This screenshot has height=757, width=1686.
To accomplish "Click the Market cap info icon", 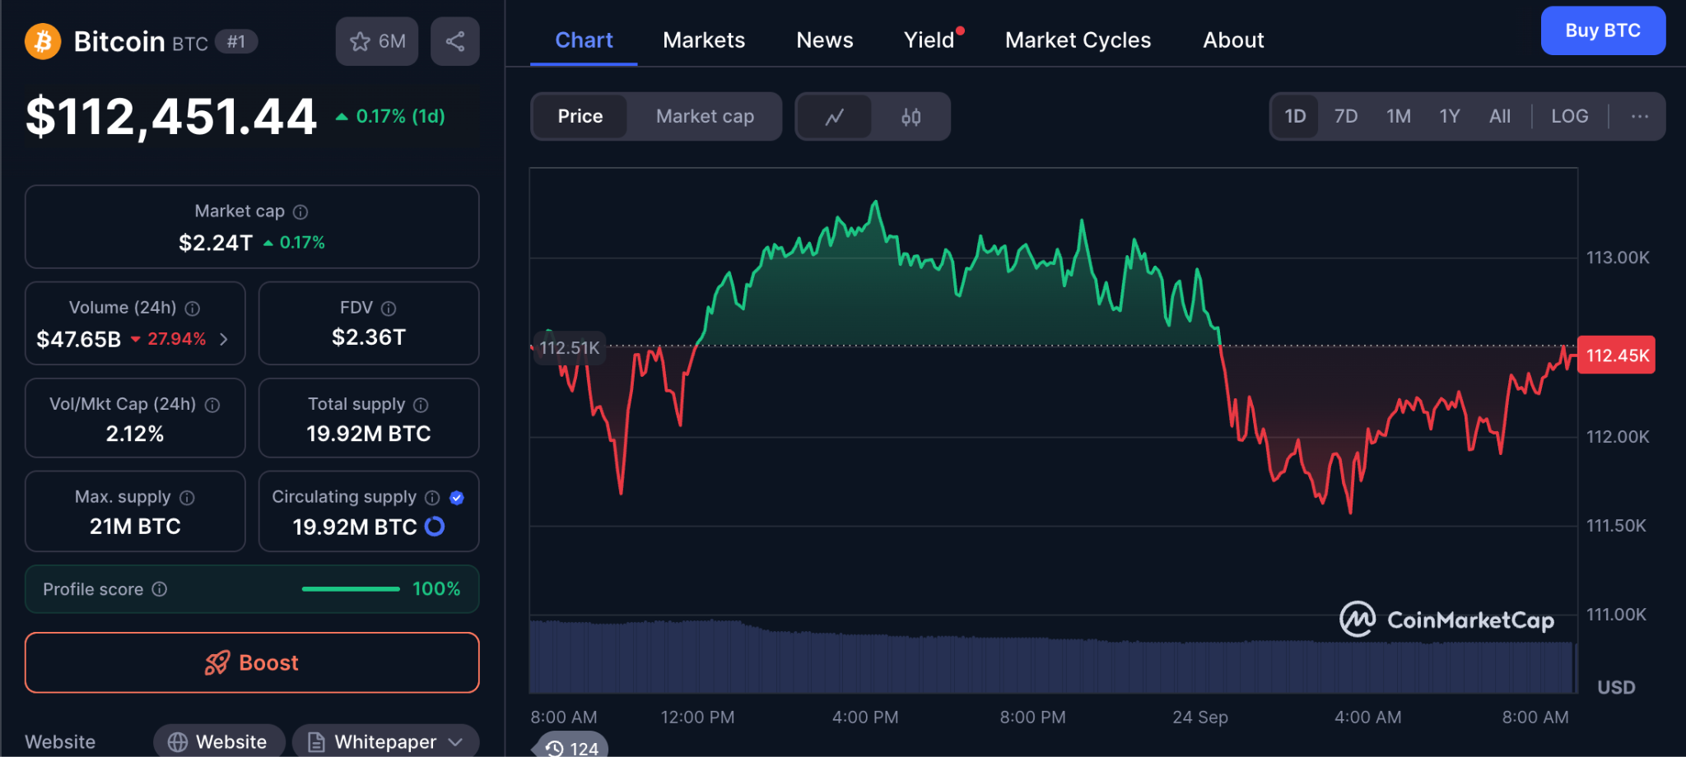I will pos(300,212).
